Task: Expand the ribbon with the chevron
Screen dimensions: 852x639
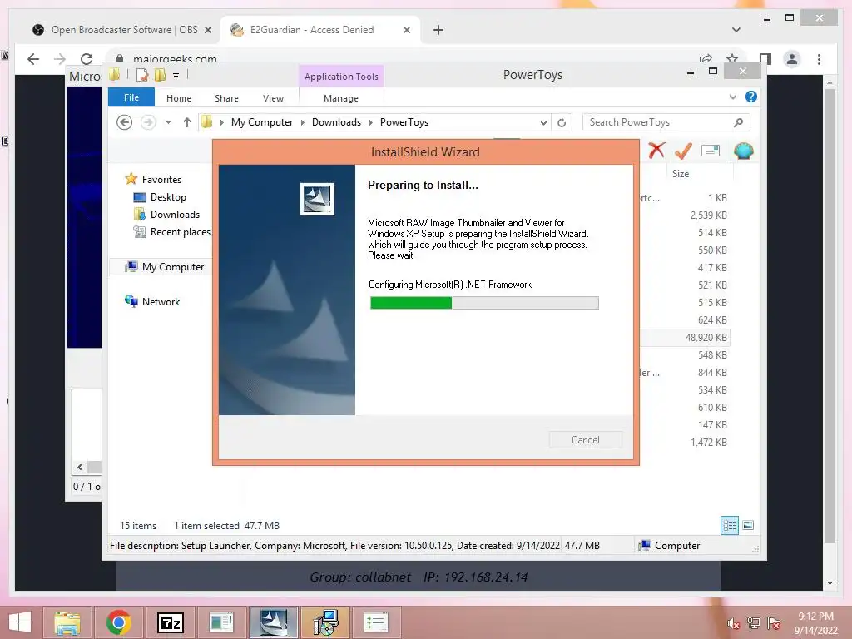Action: tap(732, 97)
